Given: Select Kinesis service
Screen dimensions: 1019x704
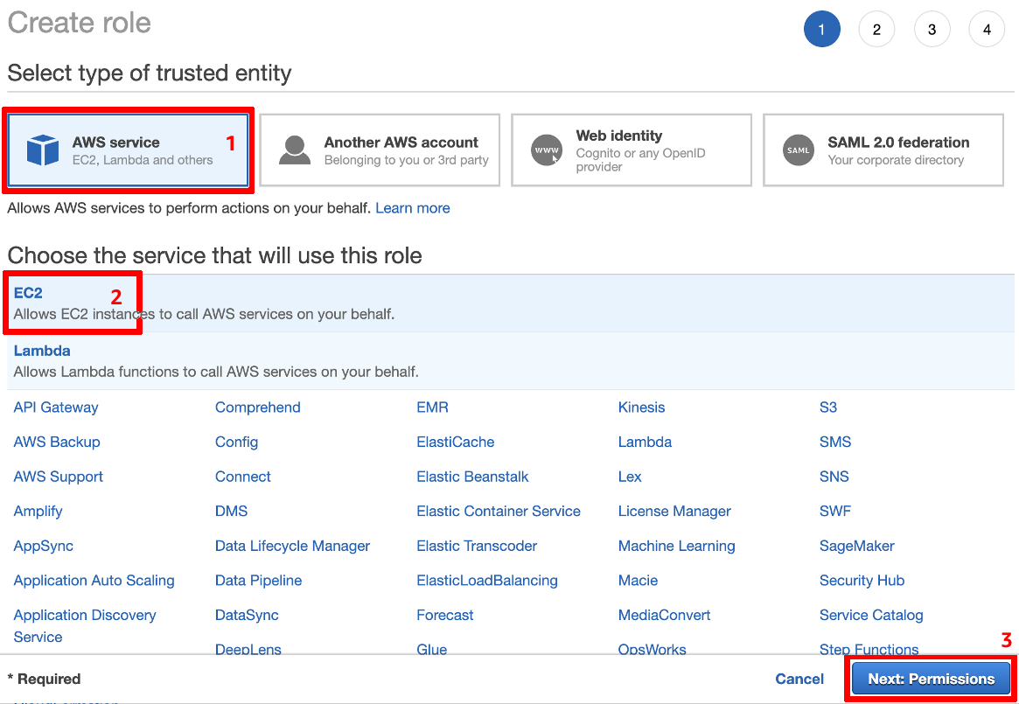Looking at the screenshot, I should tap(641, 408).
